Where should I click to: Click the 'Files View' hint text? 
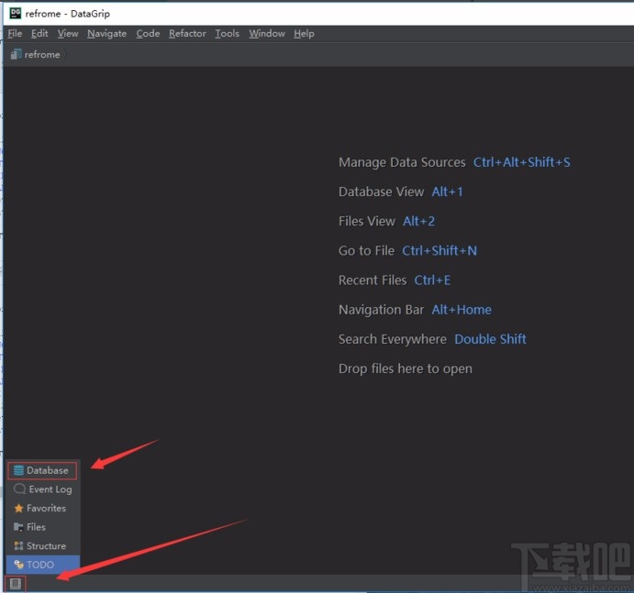(367, 222)
